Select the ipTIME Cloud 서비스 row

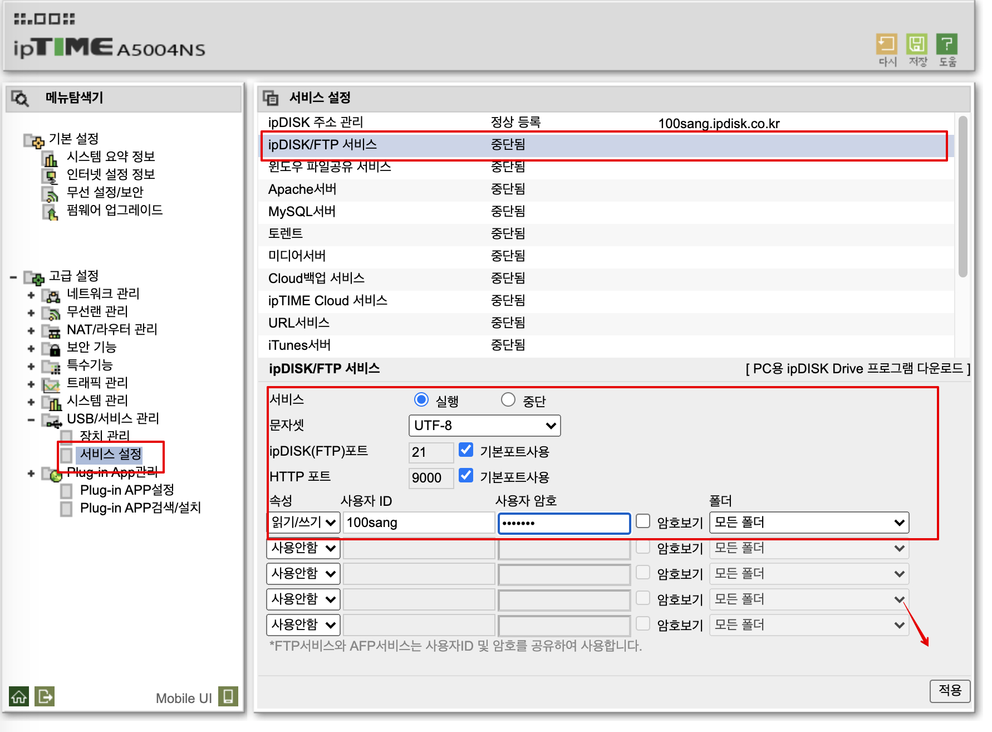(606, 301)
